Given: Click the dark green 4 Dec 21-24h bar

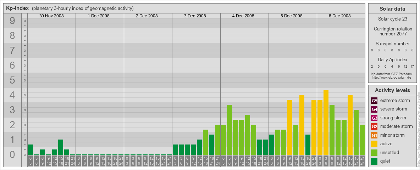Looking at the screenshot, I should point(266,147).
